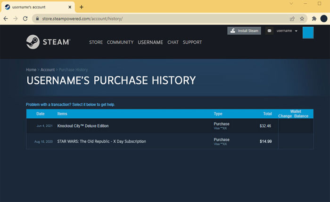The height and width of the screenshot is (202, 330).
Task: Open the STORE menu
Action: (x=96, y=42)
